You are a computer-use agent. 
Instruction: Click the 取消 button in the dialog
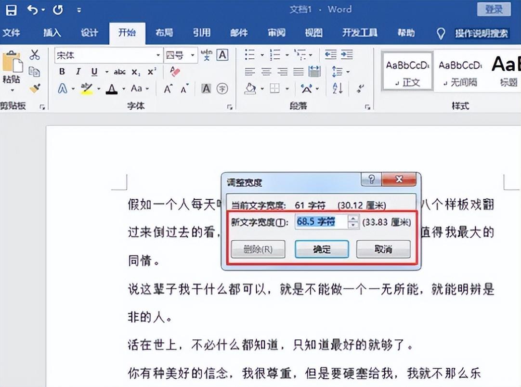point(383,249)
